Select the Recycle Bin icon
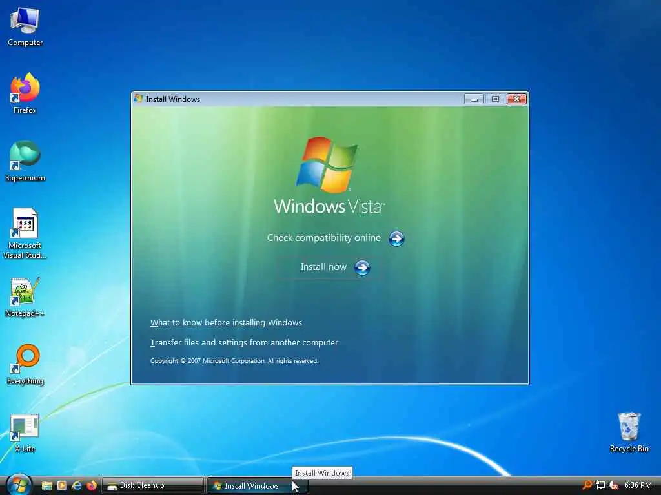Screen dimensions: 661x495 pos(629,432)
